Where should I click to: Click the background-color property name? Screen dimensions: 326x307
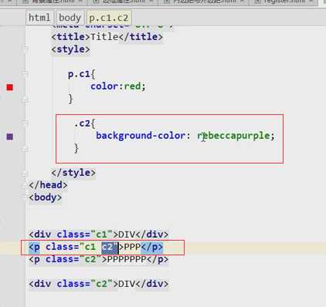coord(141,136)
